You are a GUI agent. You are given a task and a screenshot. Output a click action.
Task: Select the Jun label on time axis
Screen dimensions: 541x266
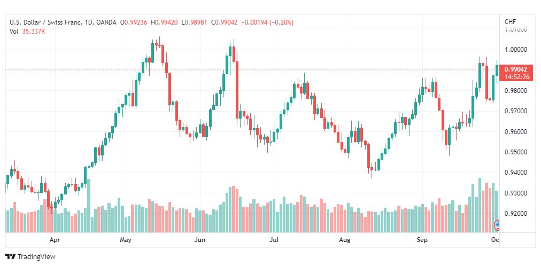(x=200, y=240)
